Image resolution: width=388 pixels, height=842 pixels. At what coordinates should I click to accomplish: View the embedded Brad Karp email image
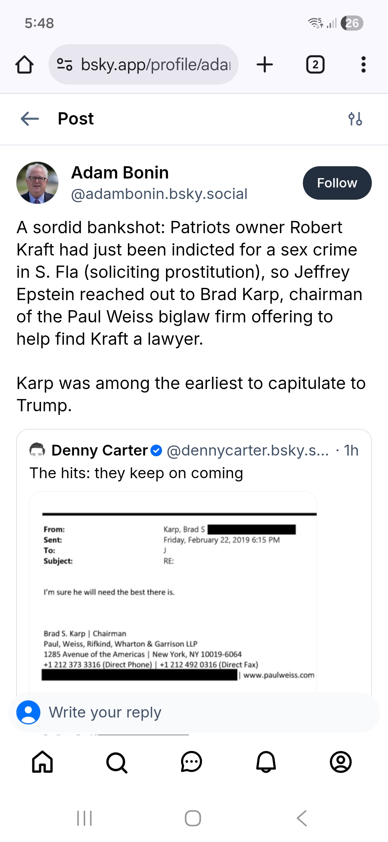click(173, 594)
